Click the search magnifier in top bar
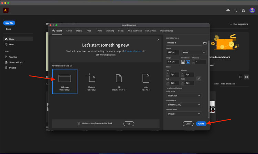The width and height of the screenshot is (258, 154). coord(235,10)
